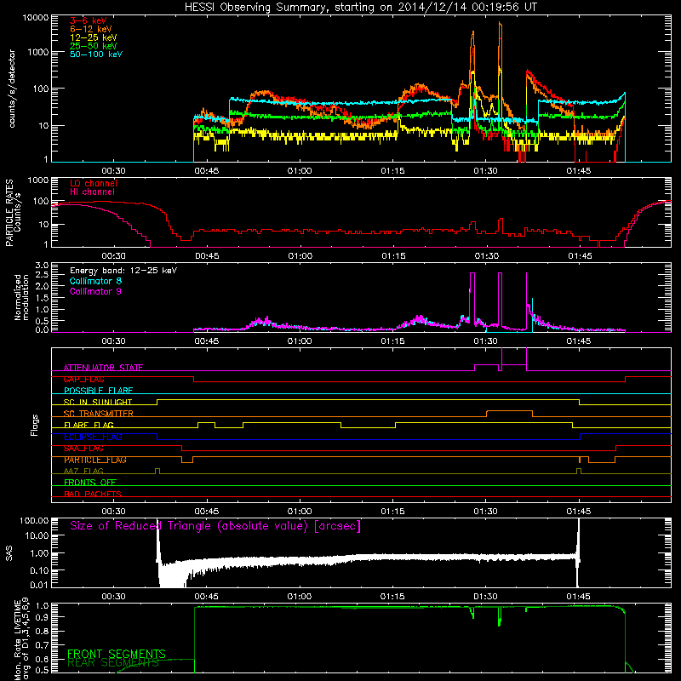Click the 'Flags' vertical axis label
Image resolution: width=681 pixels, height=681 pixels.
coord(35,425)
